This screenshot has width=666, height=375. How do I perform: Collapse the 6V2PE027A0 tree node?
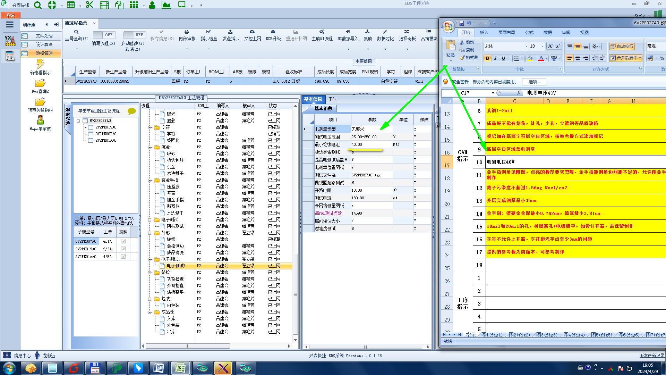pos(79,121)
